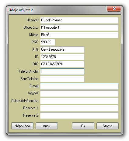Open help with the Nápověda button
The image size is (129, 141).
22,126
